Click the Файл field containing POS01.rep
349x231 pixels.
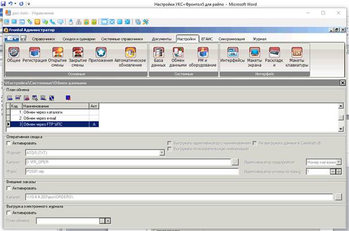pyautogui.click(x=132, y=172)
